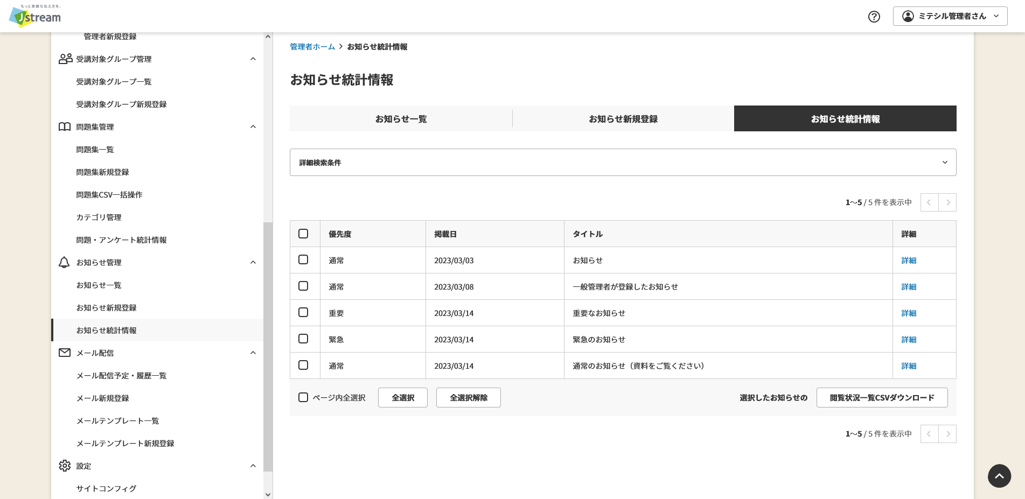This screenshot has width=1025, height=499.
Task: Open カテゴリ管理 in sidebar
Action: [x=99, y=217]
